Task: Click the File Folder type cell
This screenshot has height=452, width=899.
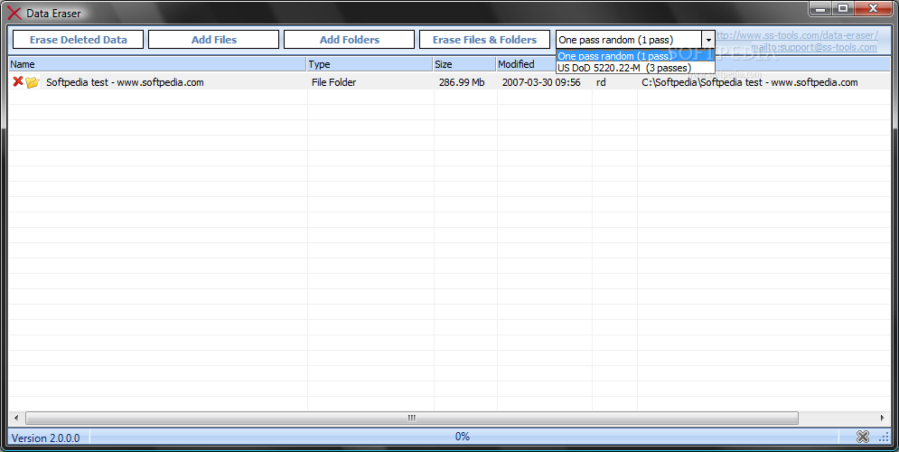Action: [x=333, y=82]
